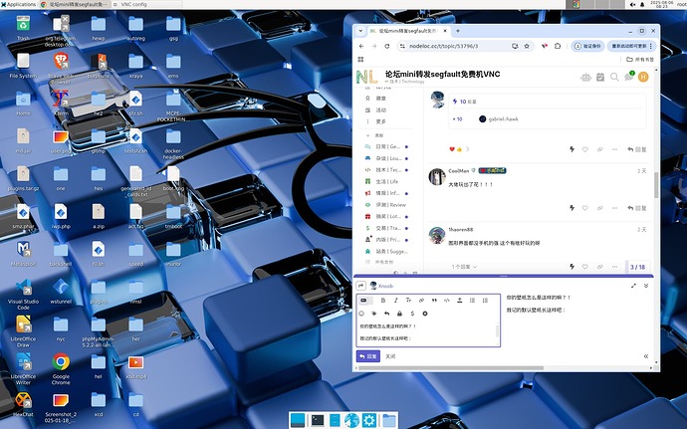Click the 关闭 link to discard reply

click(390, 356)
